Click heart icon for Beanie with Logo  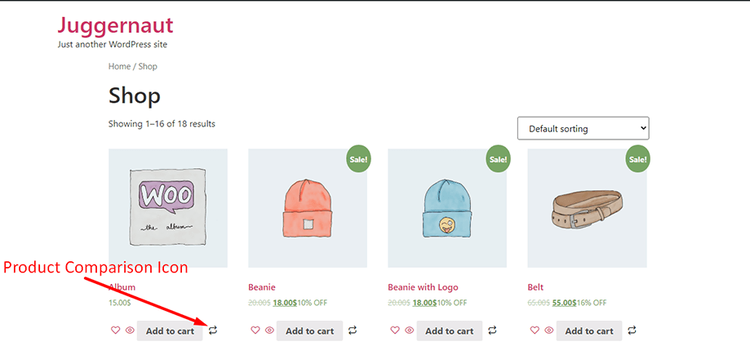(395, 330)
